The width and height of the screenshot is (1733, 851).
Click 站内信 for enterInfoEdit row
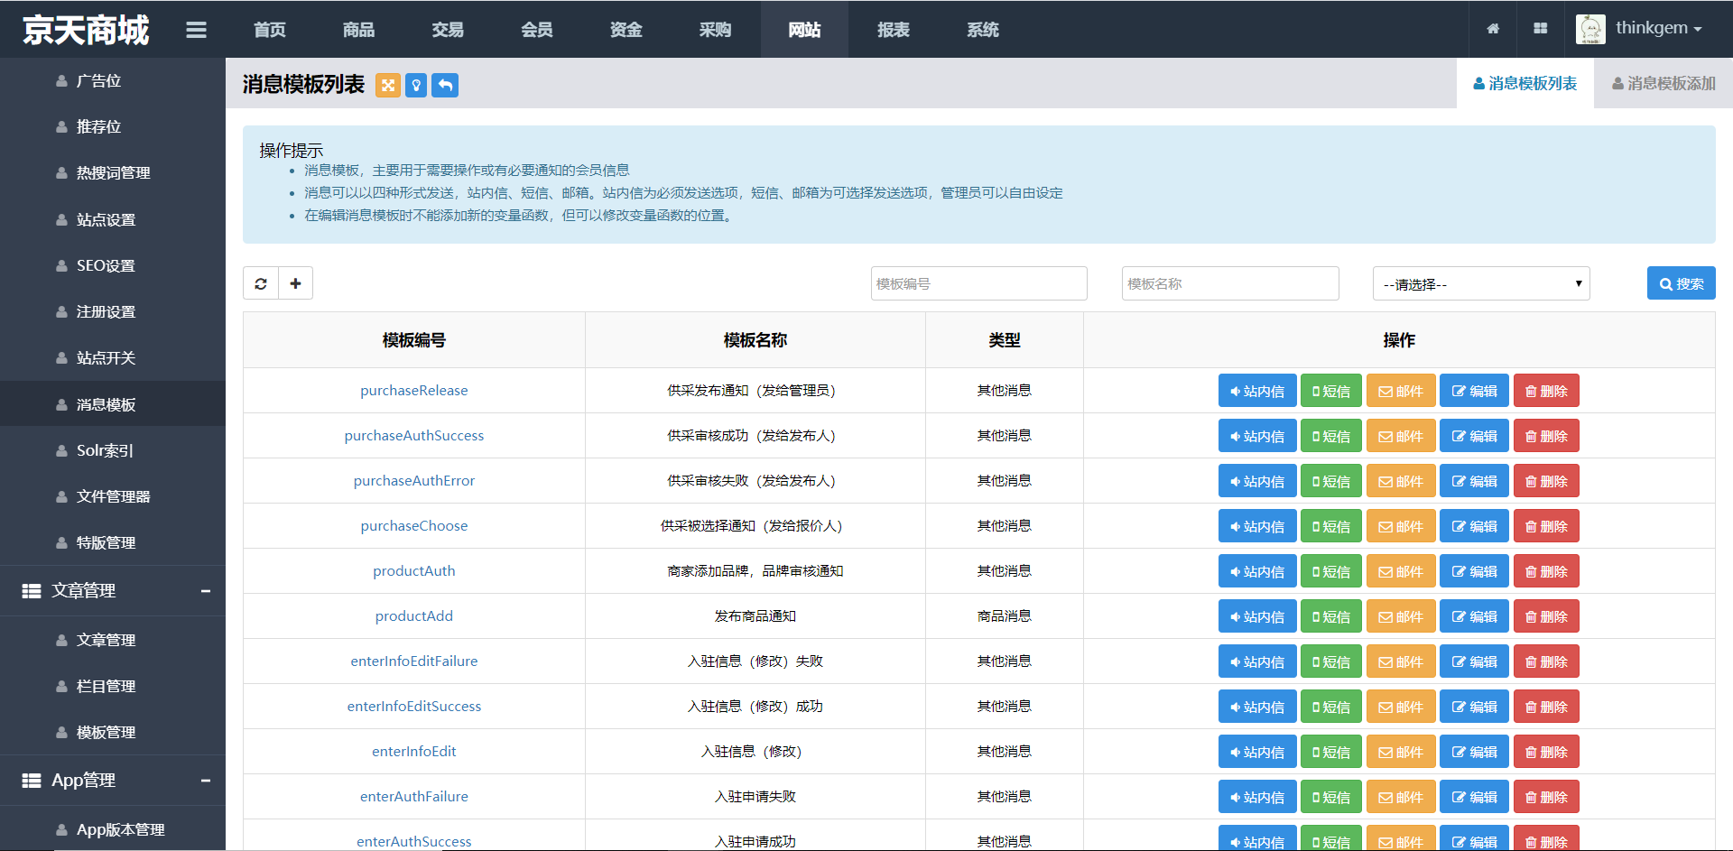[x=1257, y=752]
